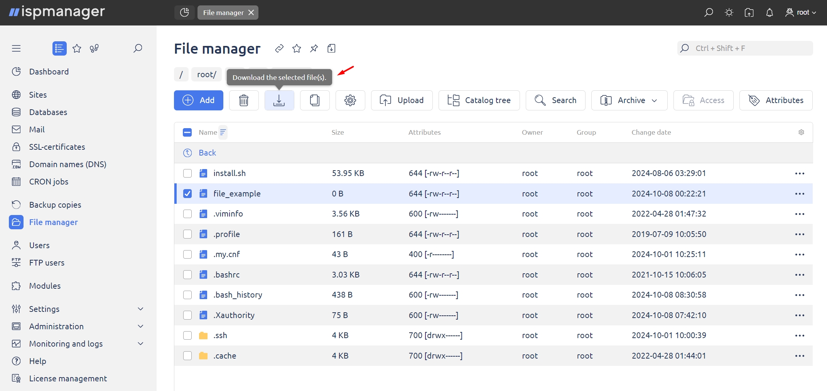Expand the Archive dropdown

pos(629,100)
